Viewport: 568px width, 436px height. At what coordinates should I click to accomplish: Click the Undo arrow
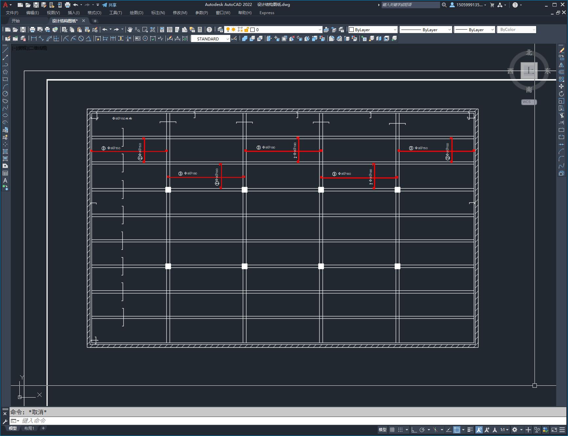[105, 30]
